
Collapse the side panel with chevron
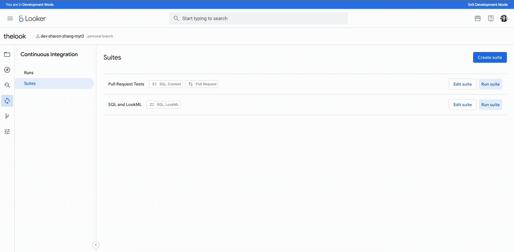(x=96, y=245)
